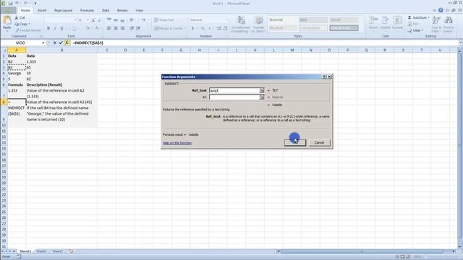Apply the Normal cell style

point(282,19)
